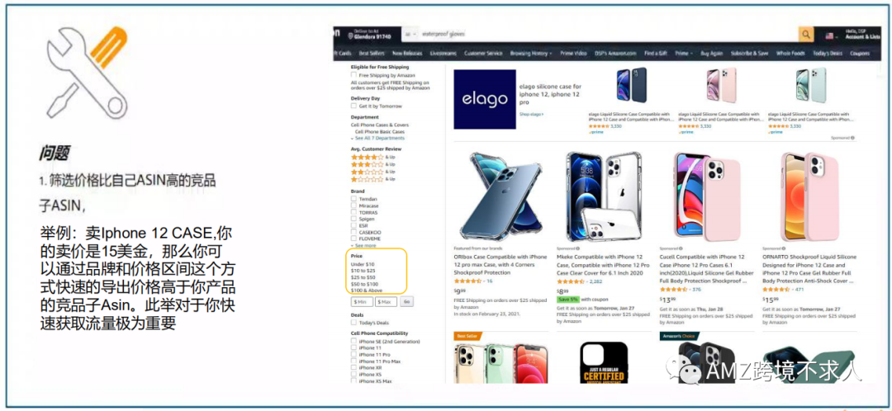The height and width of the screenshot is (411, 892).
Task: Open the pink ORNARTO case product image
Action: 809,196
